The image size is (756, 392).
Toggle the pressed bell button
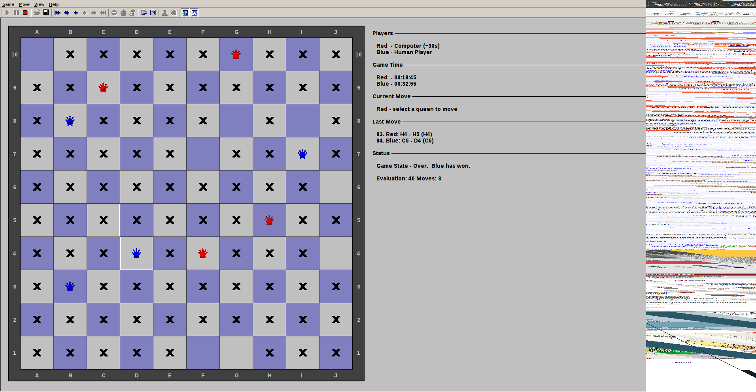tap(194, 13)
